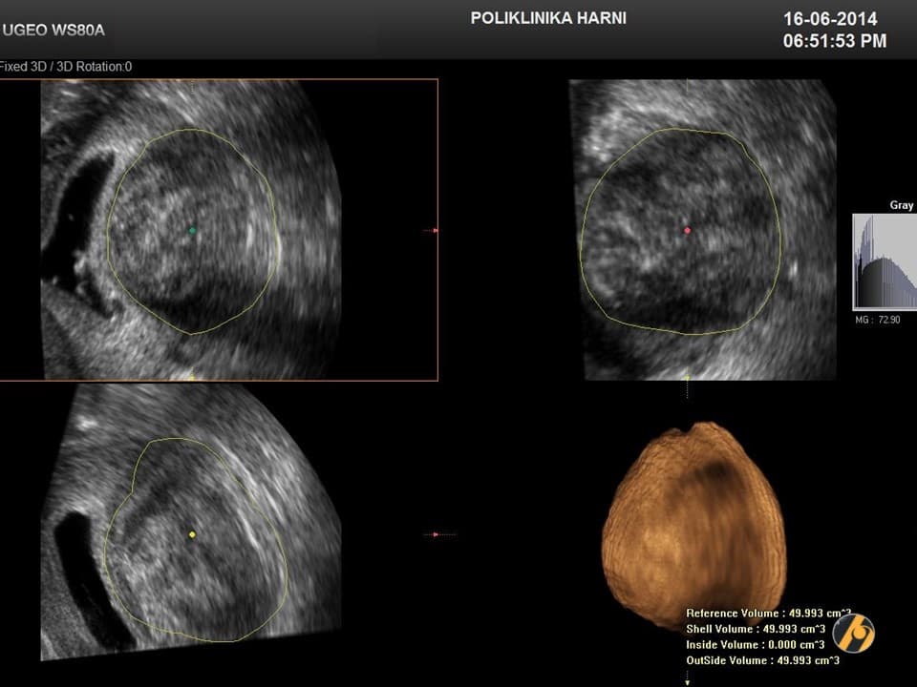Click the orange round logo beside the volume readouts

(x=852, y=633)
